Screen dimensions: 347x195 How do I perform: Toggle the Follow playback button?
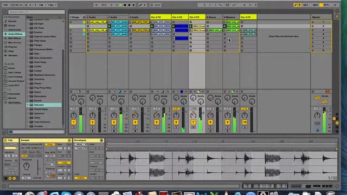(97, 5)
